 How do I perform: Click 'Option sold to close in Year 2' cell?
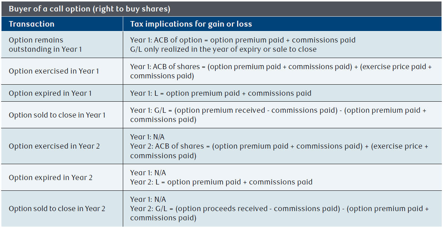(x=62, y=209)
